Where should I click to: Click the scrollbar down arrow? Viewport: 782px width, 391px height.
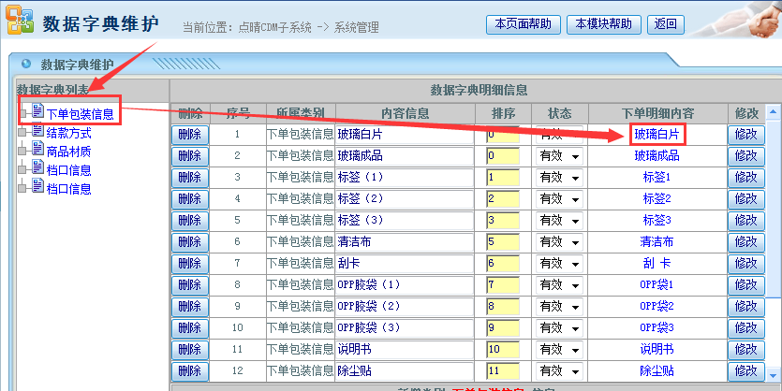pos(773,375)
